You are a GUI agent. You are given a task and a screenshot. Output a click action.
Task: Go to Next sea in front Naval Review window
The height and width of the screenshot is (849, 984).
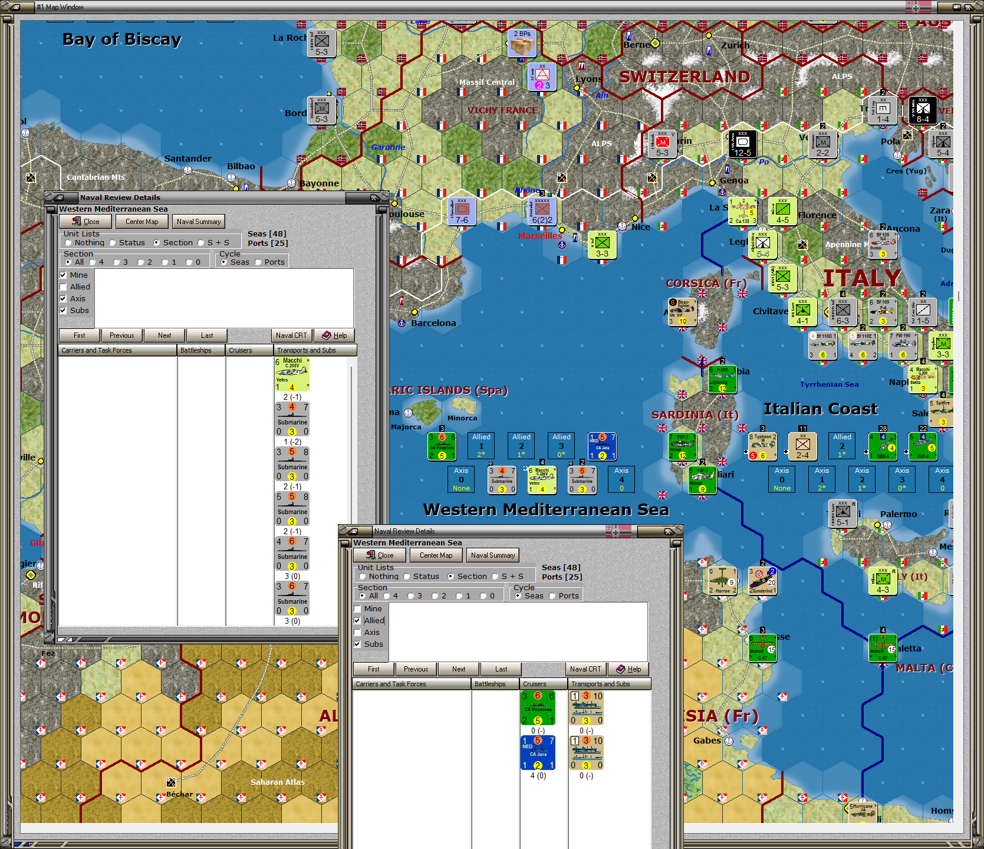pos(459,669)
